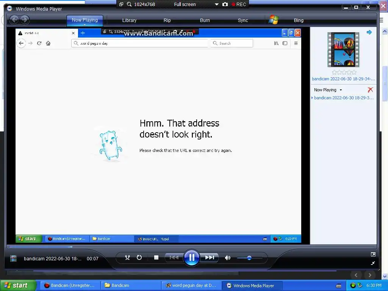
Task: Switch to full-screen view icon
Action: point(373,254)
